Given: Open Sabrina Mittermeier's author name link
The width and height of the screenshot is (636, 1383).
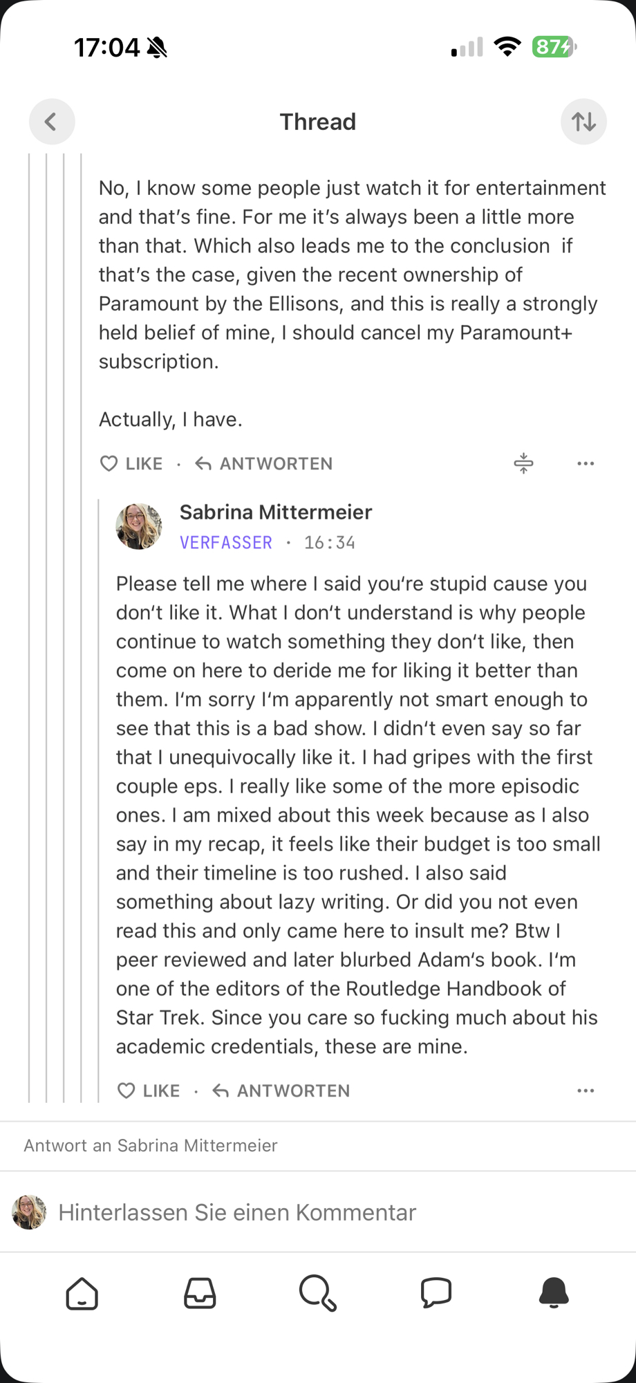Looking at the screenshot, I should pos(276,512).
